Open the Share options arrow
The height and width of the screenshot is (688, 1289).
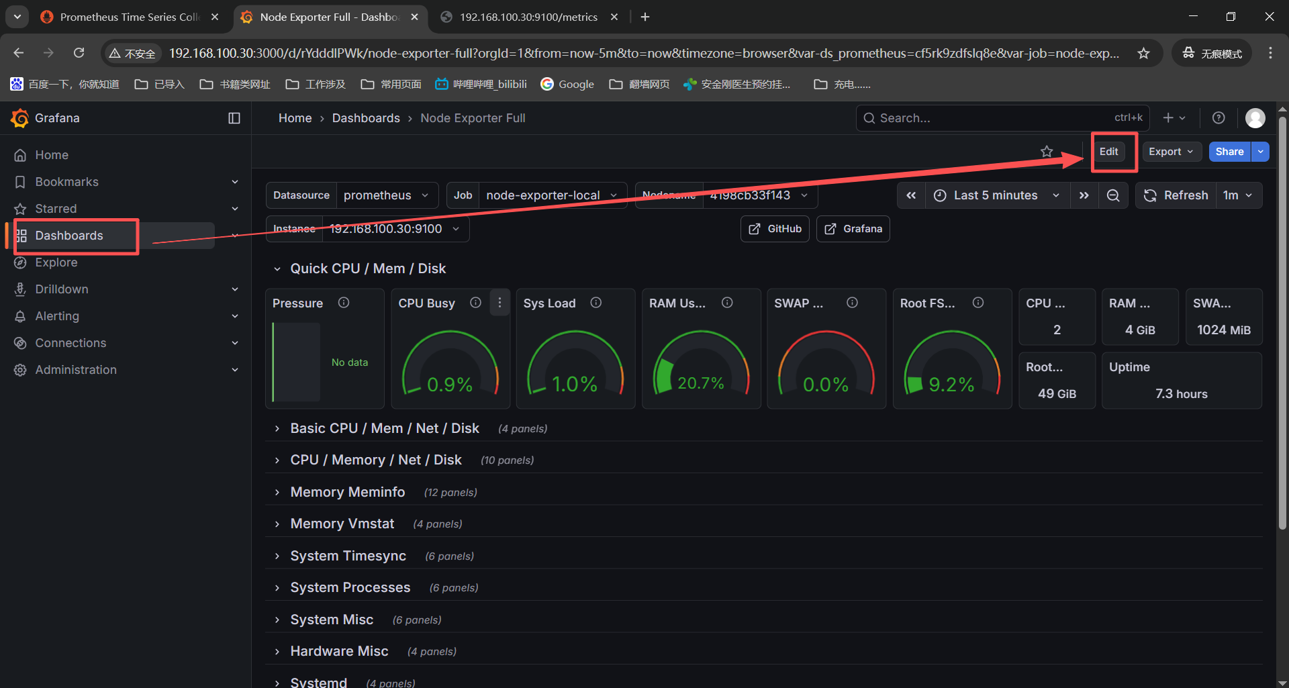(x=1261, y=152)
